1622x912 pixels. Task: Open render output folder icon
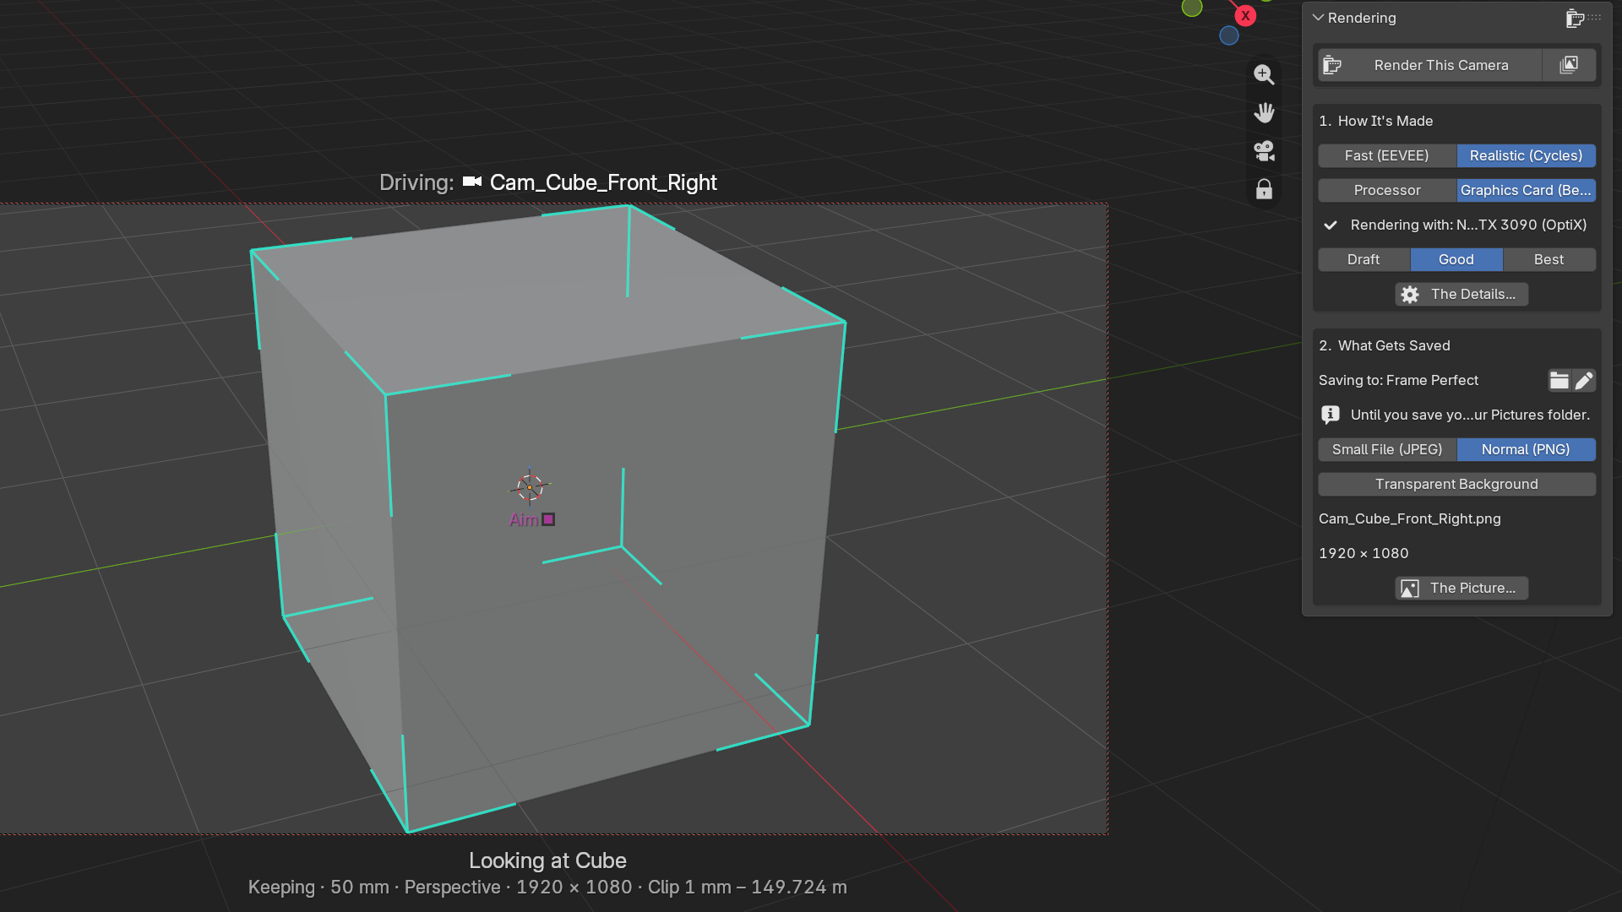[1559, 381]
